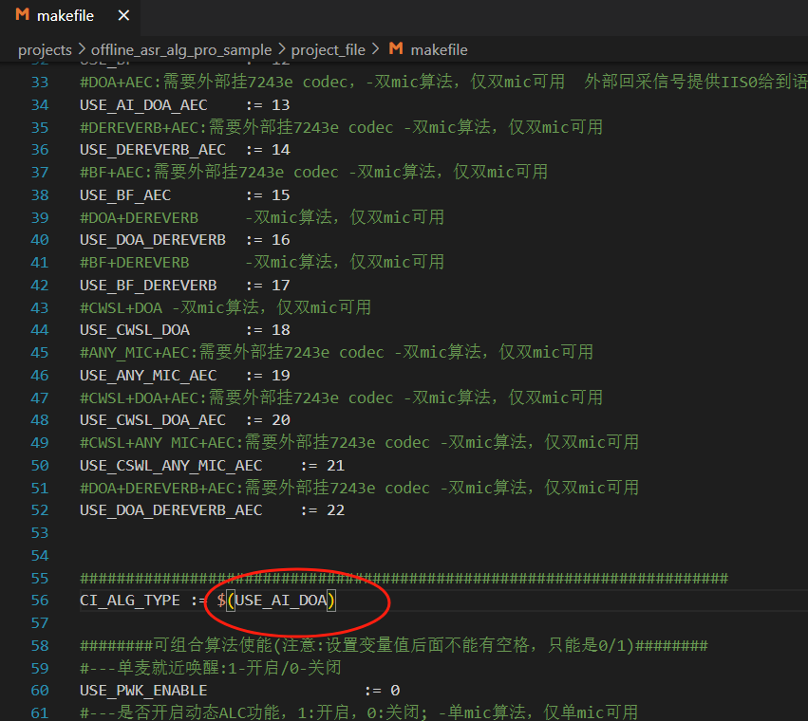This screenshot has height=721, width=808.
Task: Expand the offline_asr_alg_pro_sample breadcrumb folder
Action: pos(180,49)
